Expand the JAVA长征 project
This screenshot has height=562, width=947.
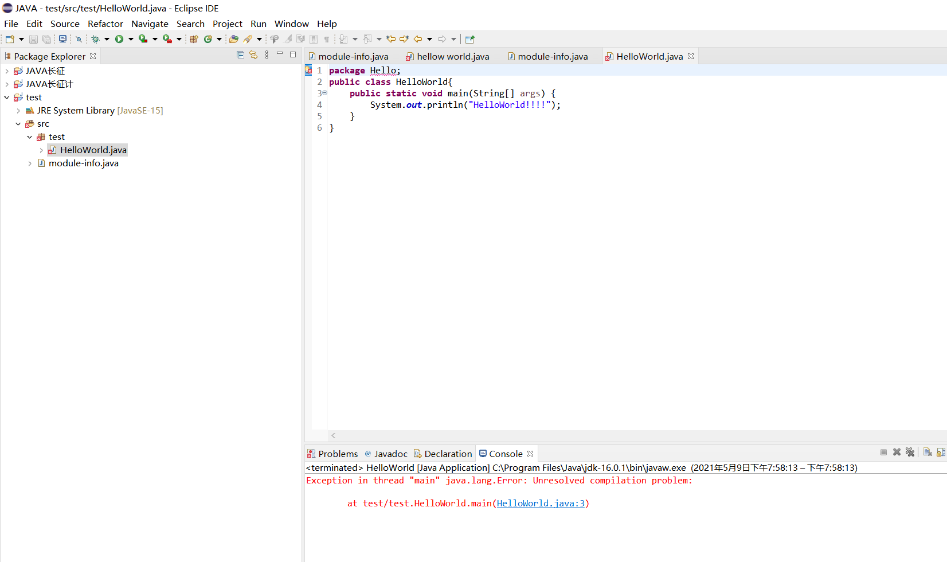[6, 70]
